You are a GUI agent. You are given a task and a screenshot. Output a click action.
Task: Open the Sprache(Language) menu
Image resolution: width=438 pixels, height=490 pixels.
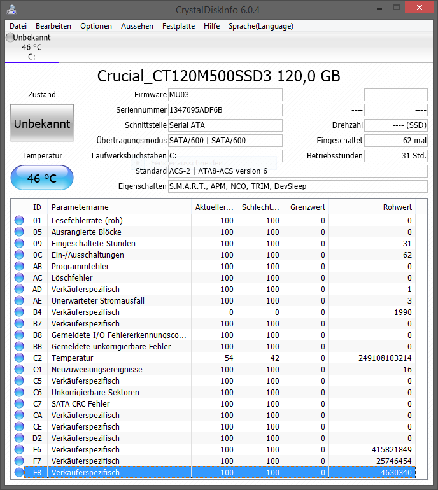pyautogui.click(x=261, y=26)
